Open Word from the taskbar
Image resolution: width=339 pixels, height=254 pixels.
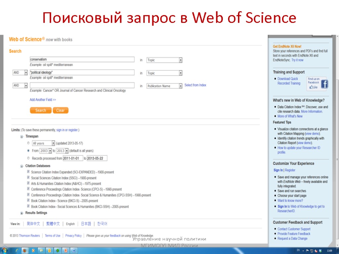[x=74, y=251]
